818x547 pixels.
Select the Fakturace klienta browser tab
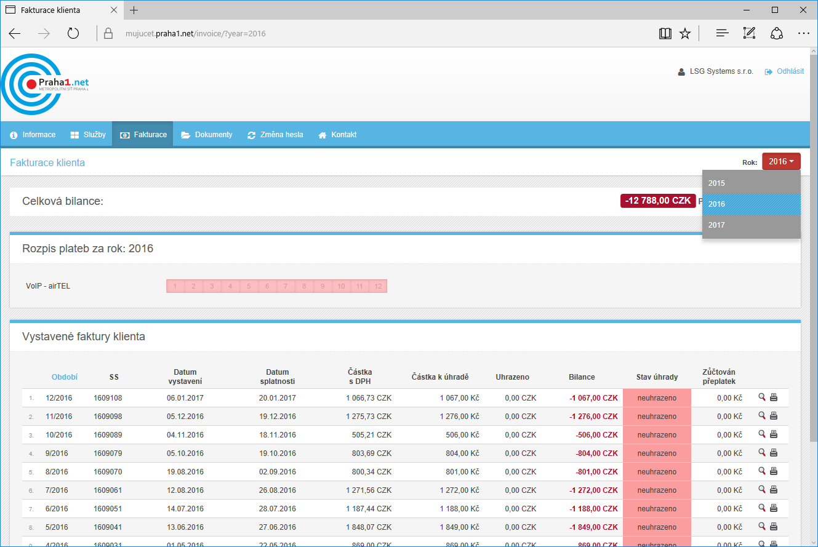[x=62, y=10]
